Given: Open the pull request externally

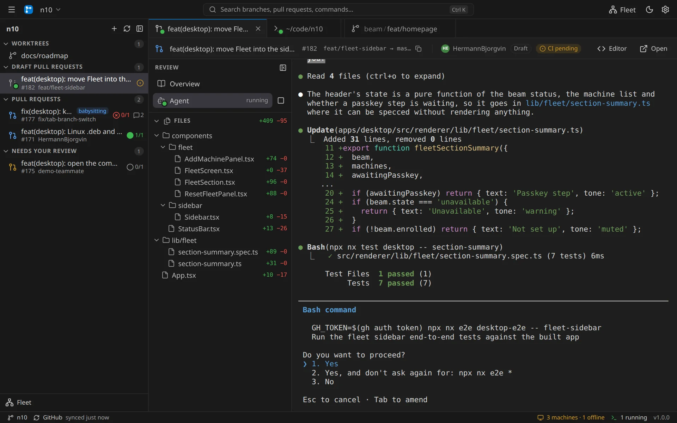Looking at the screenshot, I should click(x=653, y=49).
